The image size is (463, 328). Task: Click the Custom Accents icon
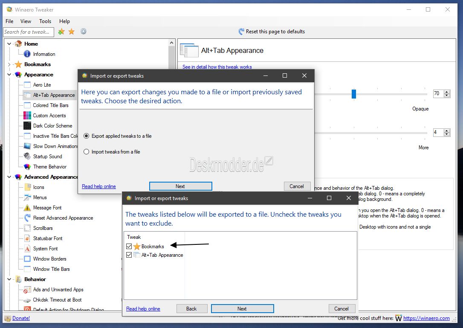click(x=27, y=116)
